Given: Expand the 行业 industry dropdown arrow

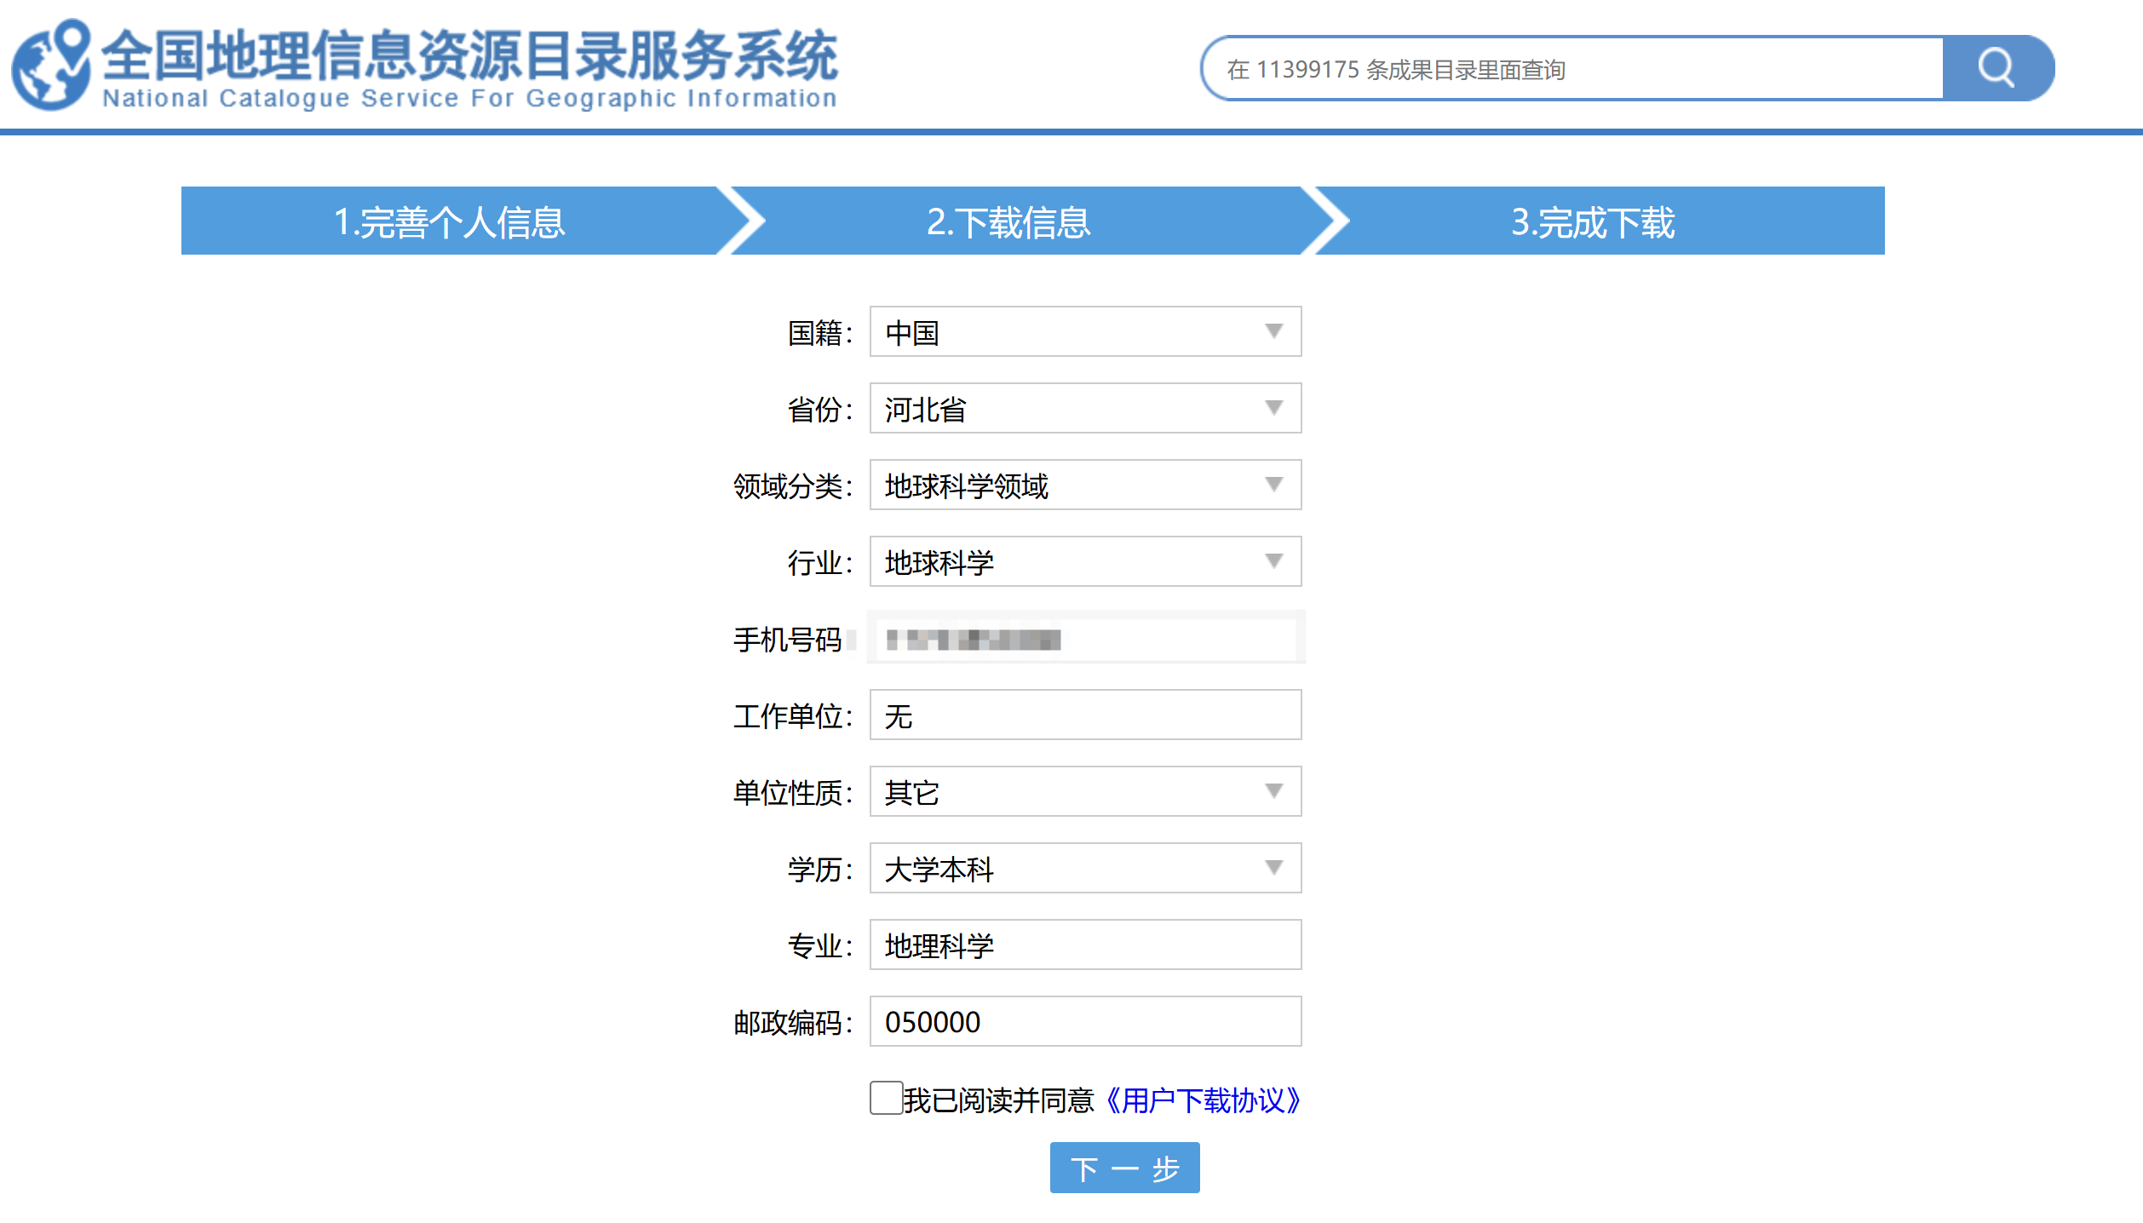Looking at the screenshot, I should 1273,561.
